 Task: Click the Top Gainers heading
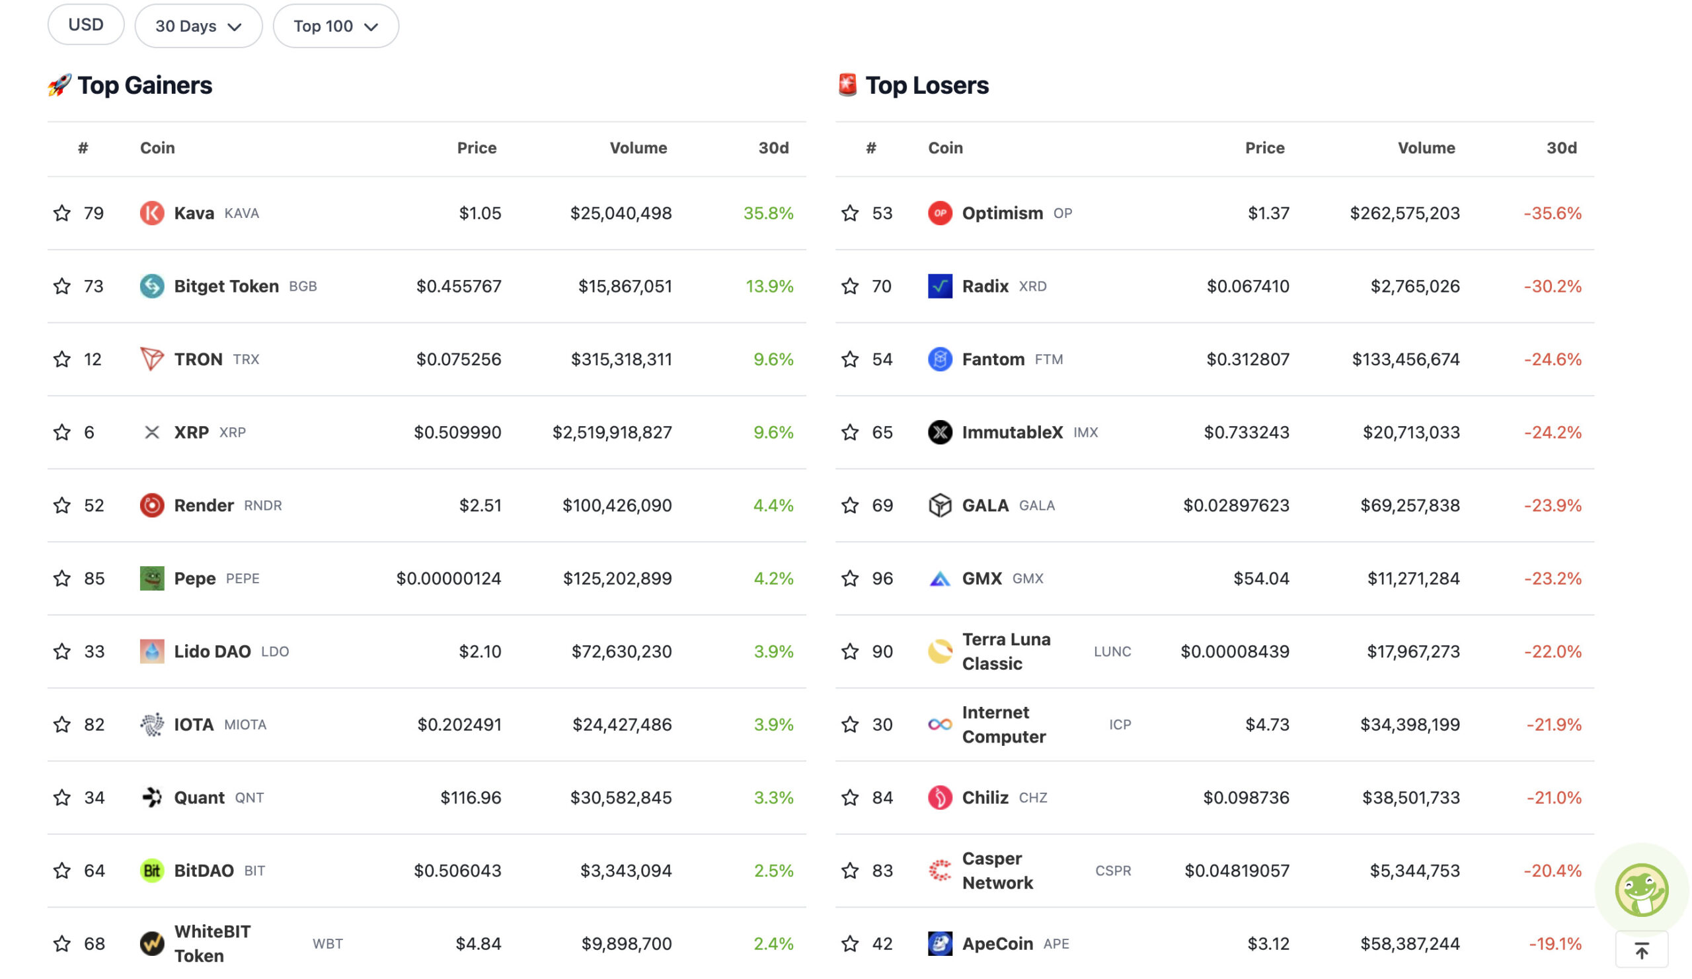click(x=145, y=85)
